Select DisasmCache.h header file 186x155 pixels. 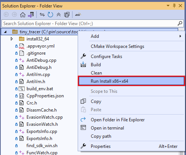[x=41, y=110]
